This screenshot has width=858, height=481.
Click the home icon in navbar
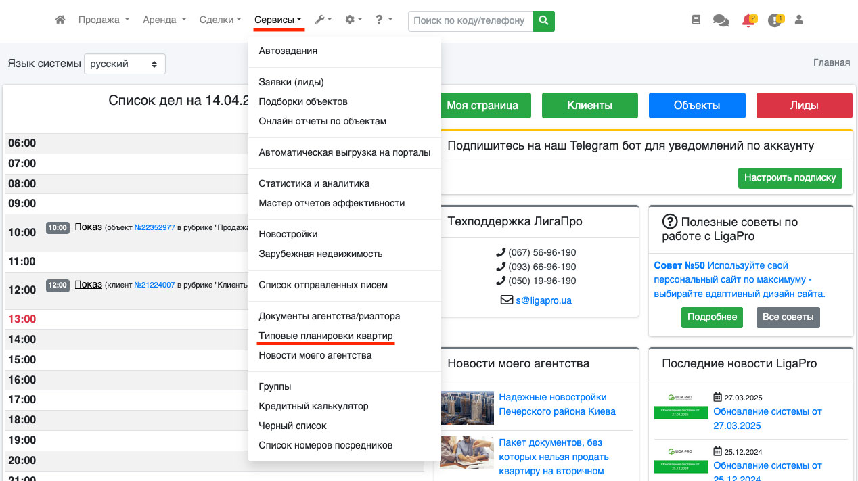tap(60, 20)
